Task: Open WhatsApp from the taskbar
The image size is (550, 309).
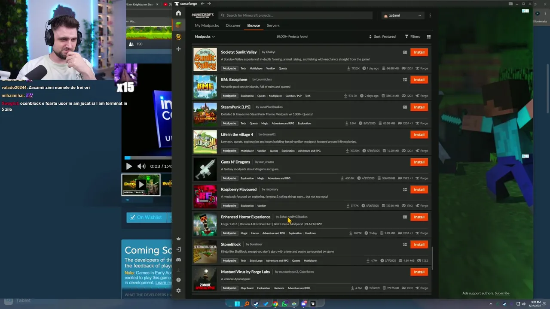Action: coord(284,304)
